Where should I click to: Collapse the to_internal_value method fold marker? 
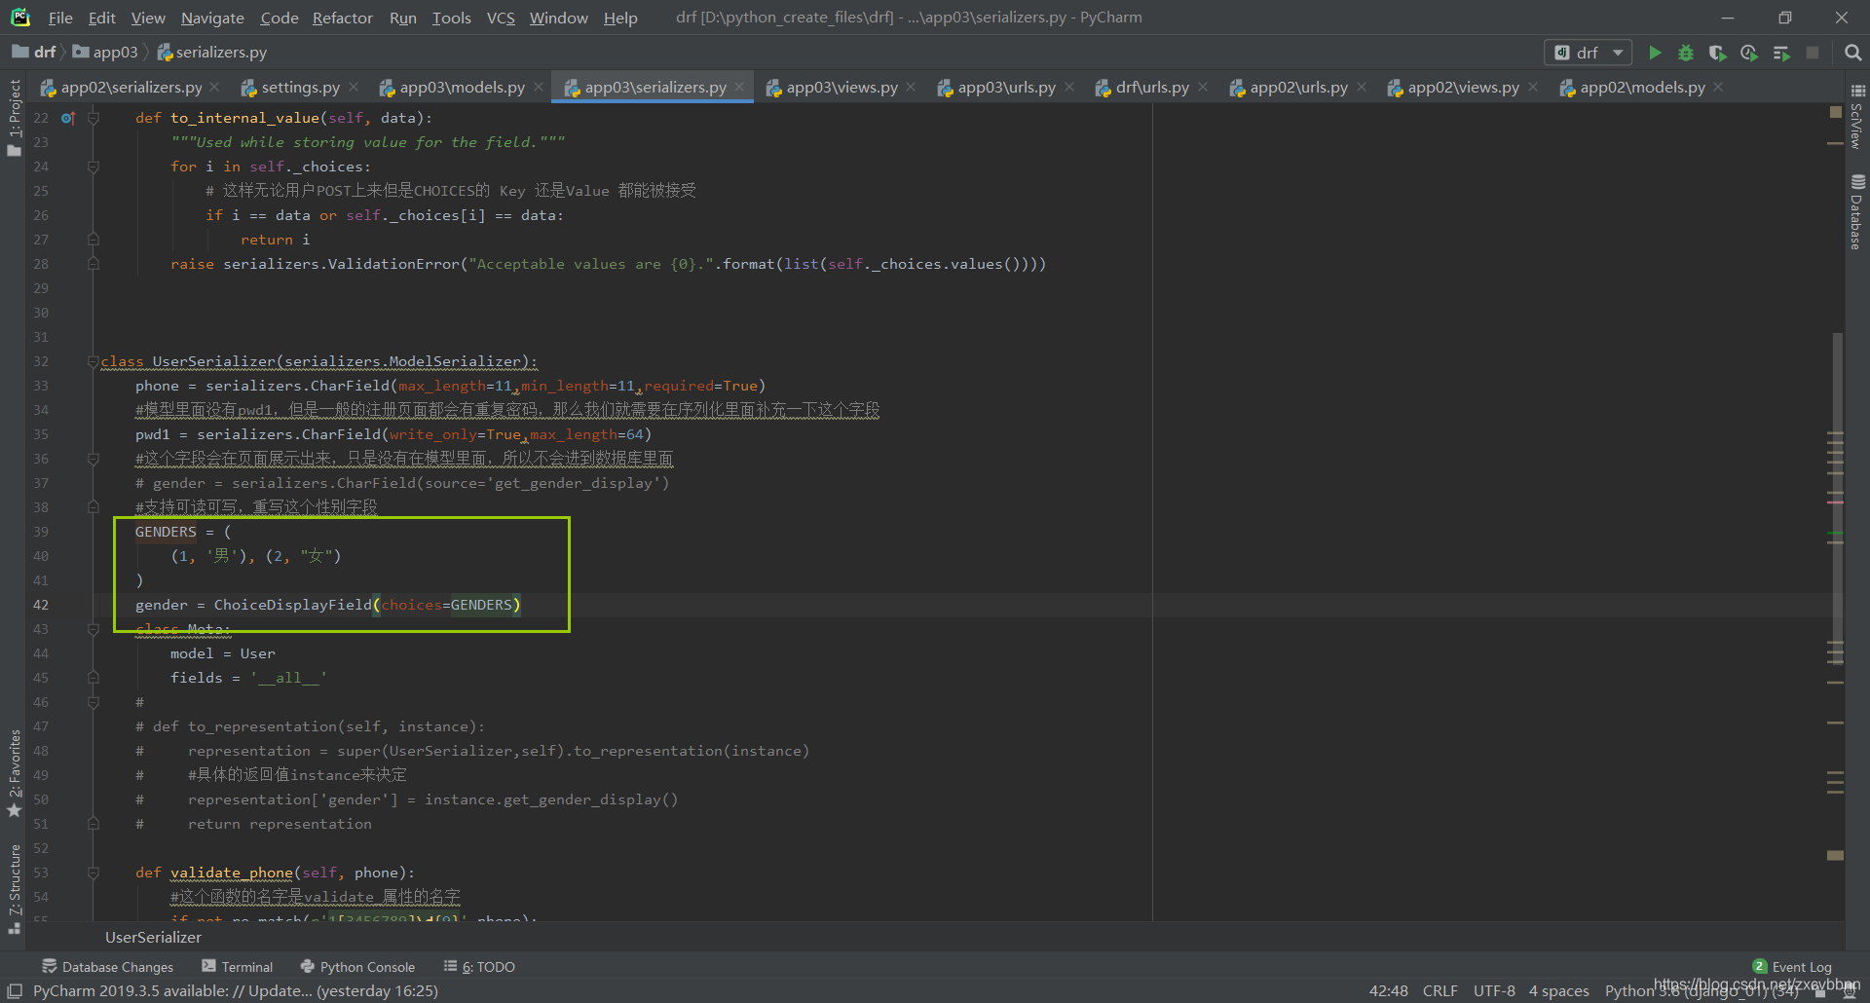coord(93,118)
